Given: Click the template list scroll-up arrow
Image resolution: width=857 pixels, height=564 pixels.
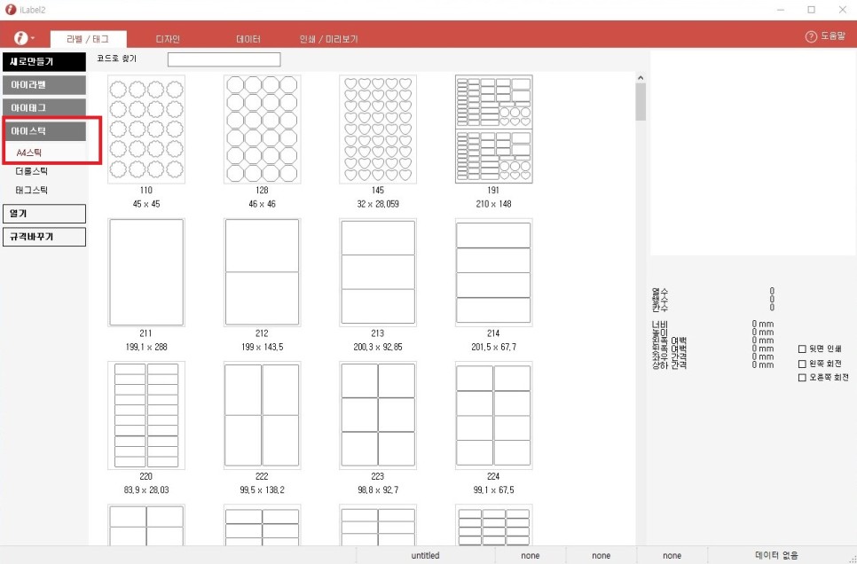Looking at the screenshot, I should (x=641, y=78).
